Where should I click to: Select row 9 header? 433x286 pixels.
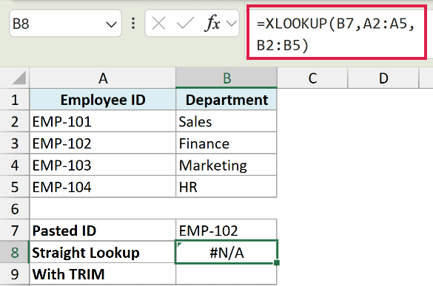15,274
